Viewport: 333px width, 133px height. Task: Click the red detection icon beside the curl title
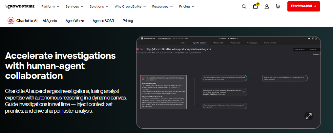(137, 49)
